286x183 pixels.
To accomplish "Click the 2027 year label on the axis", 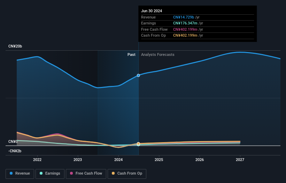I will [x=240, y=160].
